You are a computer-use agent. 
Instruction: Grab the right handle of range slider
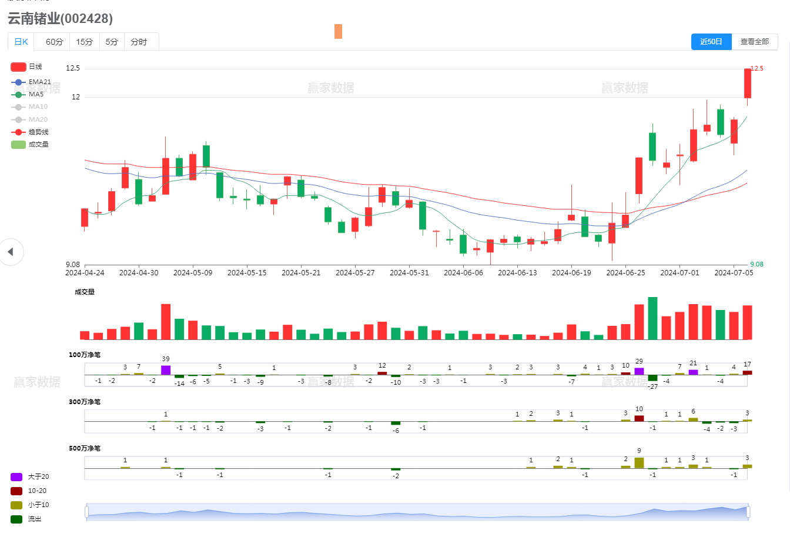click(749, 512)
